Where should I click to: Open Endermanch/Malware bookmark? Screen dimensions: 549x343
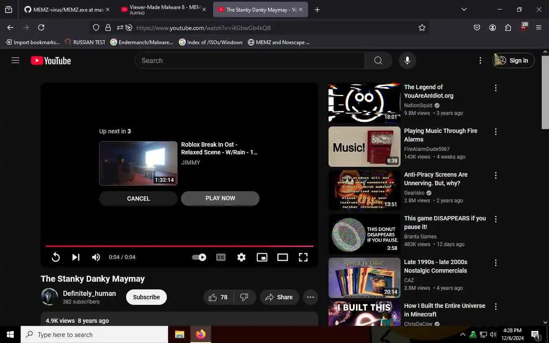(x=142, y=42)
